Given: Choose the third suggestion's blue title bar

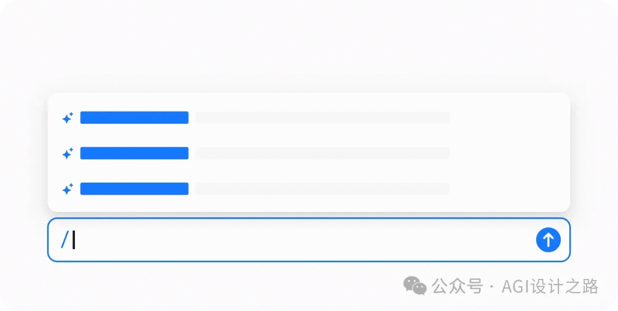Looking at the screenshot, I should (x=134, y=188).
